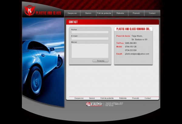Click the mobile number 0724-222.024
Screen dimensions: 182x124
(131, 50)
